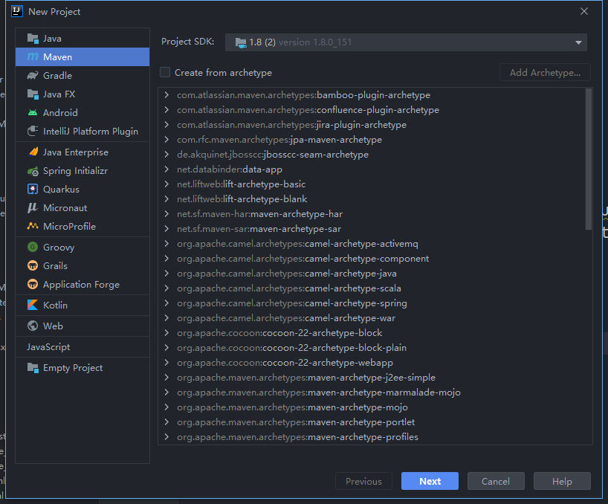Select camel-archetype-component row text
The height and width of the screenshot is (504, 608).
pos(303,259)
